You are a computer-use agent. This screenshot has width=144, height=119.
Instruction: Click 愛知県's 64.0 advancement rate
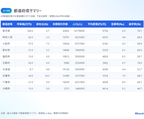pyautogui.click(x=140, y=50)
